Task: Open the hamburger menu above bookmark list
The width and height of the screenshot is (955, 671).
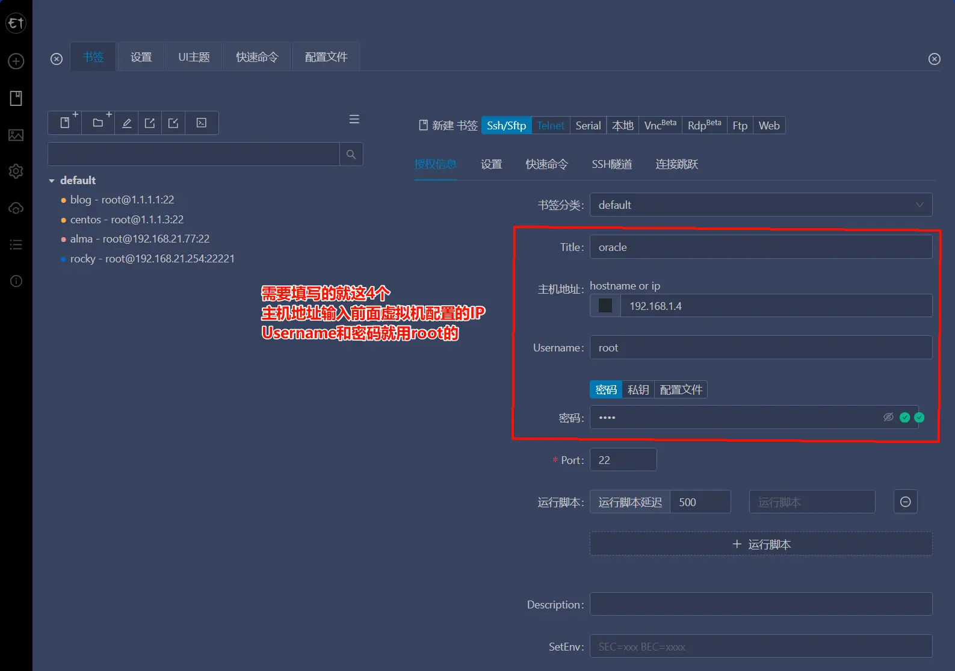Action: [x=354, y=119]
